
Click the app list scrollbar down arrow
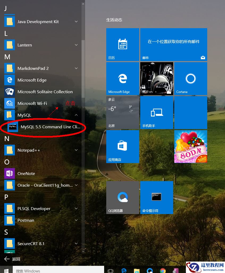click(x=83, y=251)
